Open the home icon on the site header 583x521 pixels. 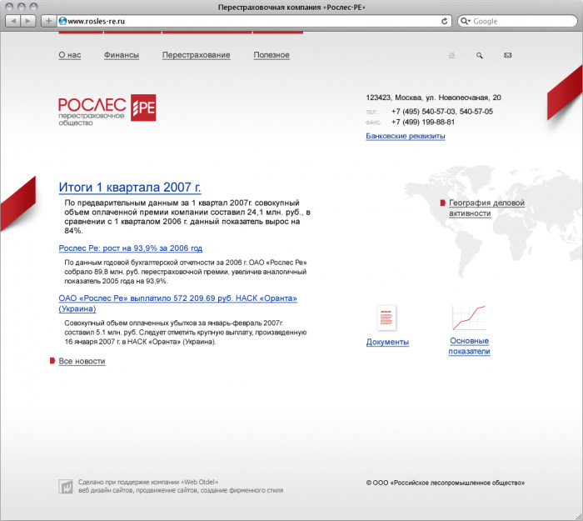[x=451, y=56]
